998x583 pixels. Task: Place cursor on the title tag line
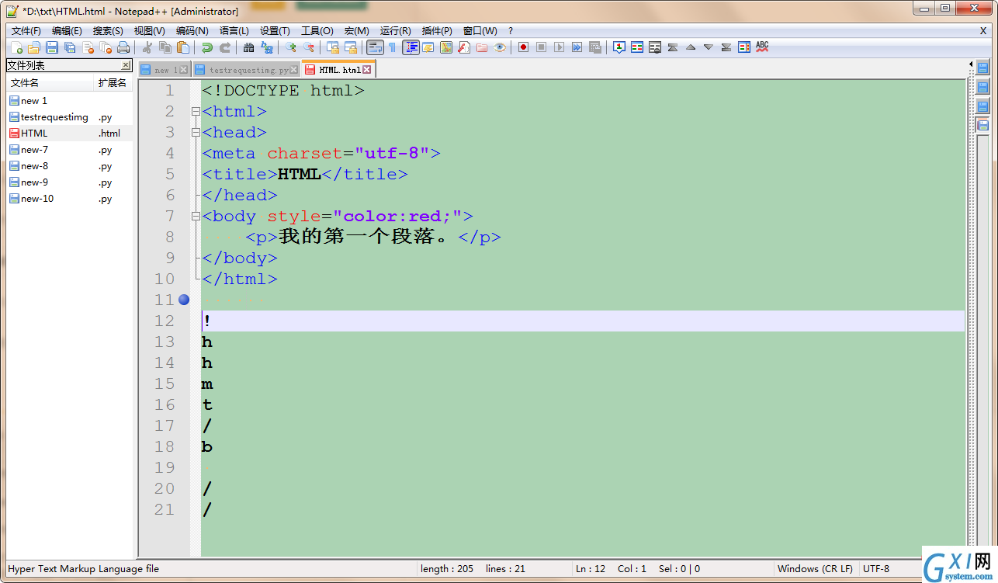coord(305,175)
